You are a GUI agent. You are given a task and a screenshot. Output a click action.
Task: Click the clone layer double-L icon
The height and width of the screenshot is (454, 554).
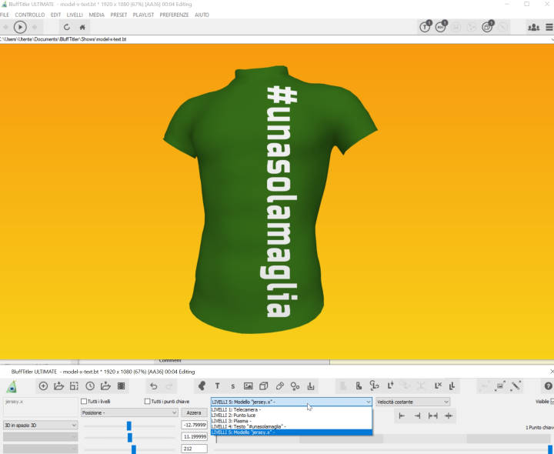click(x=452, y=386)
